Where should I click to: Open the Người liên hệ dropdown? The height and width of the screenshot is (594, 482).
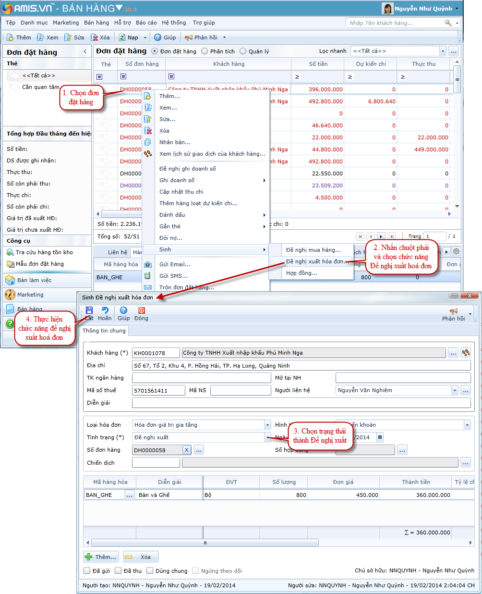[x=454, y=390]
